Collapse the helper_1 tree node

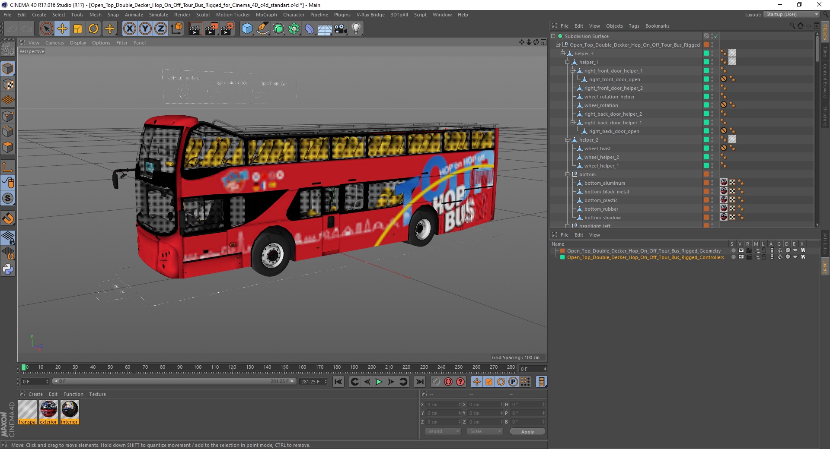point(568,62)
